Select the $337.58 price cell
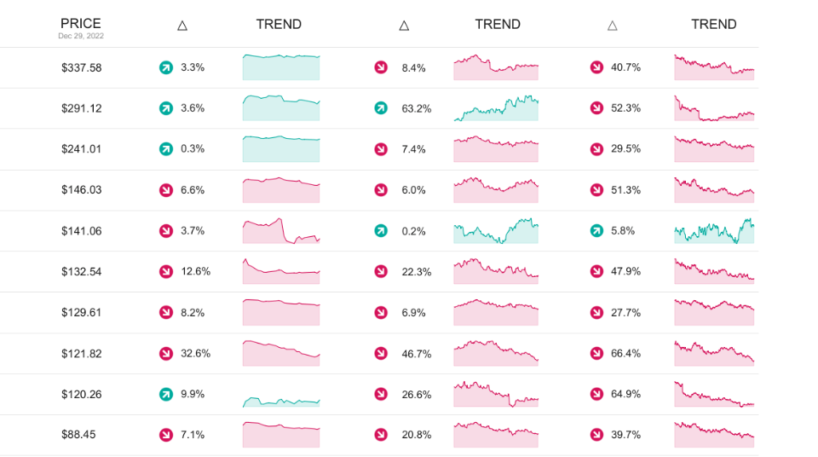 (82, 67)
